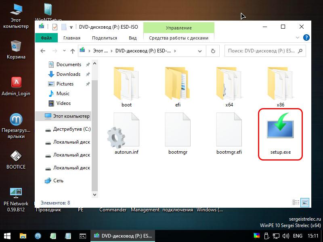Expand the ribbon with the chevron
323x242 pixels.
click(x=298, y=38)
